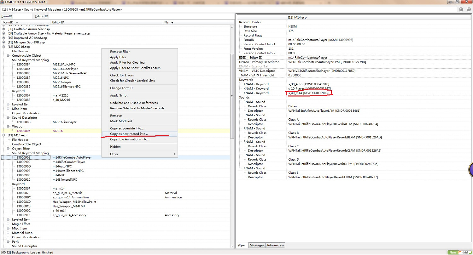Select 'Copy as override into...' from context menu
This screenshot has height=255, width=473.
pyautogui.click(x=127, y=128)
